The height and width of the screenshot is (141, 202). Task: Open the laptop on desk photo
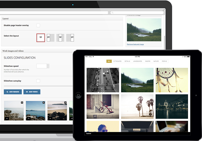click(x=172, y=127)
